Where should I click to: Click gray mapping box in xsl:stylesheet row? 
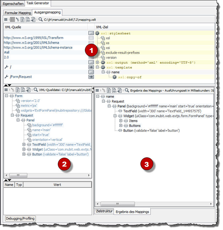point(91,33)
